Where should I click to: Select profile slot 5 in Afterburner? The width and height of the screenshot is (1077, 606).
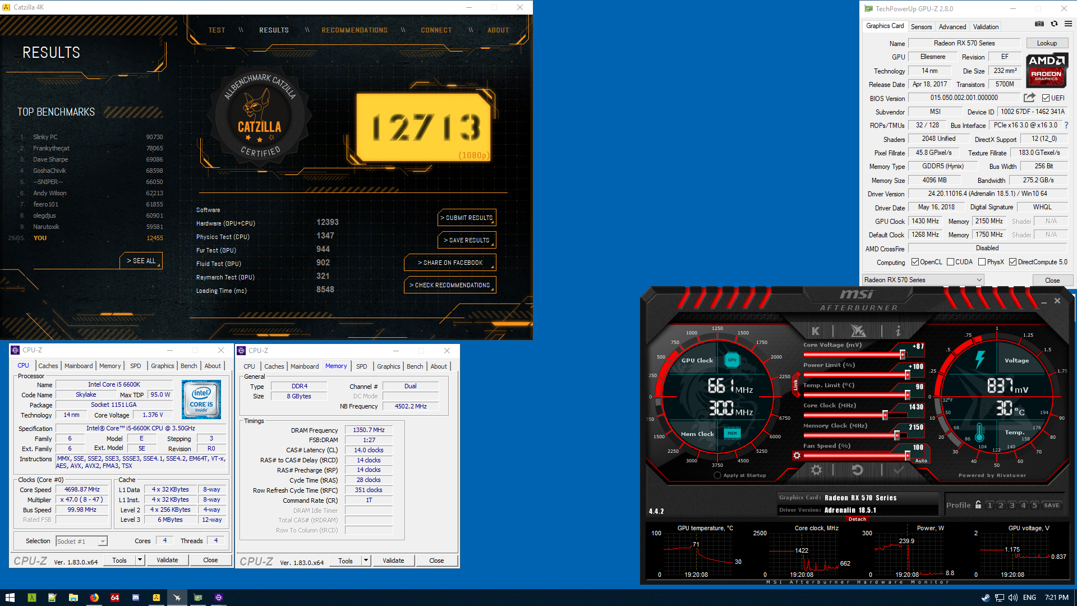[1034, 505]
